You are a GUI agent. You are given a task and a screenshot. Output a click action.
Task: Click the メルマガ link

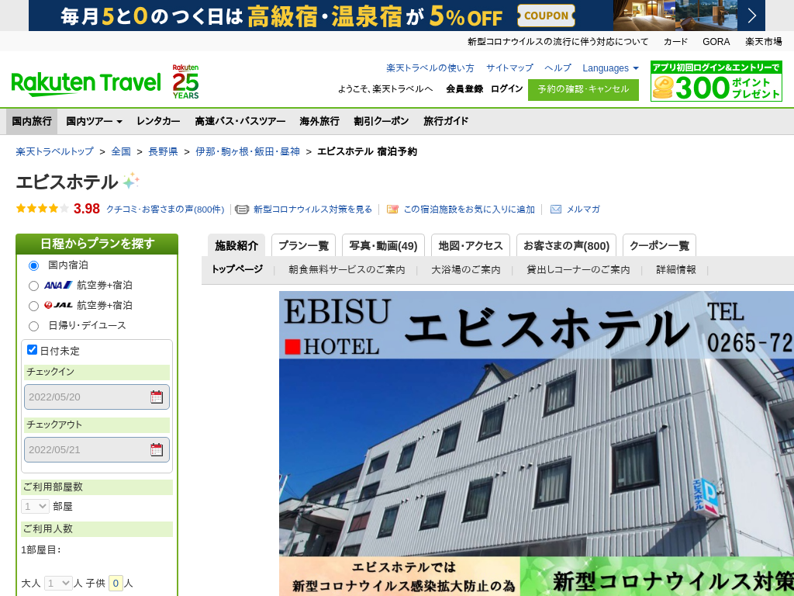583,210
